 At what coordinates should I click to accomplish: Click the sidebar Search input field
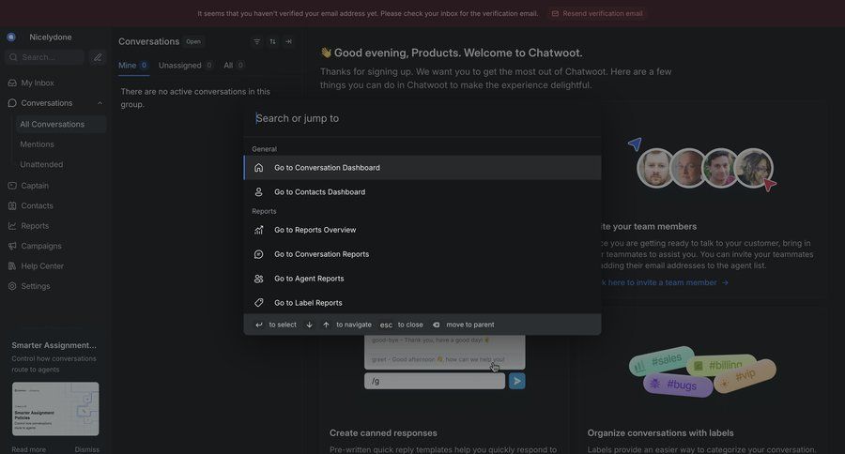[45, 57]
